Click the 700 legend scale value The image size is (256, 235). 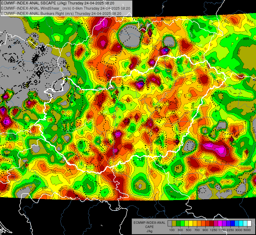coord(197,230)
